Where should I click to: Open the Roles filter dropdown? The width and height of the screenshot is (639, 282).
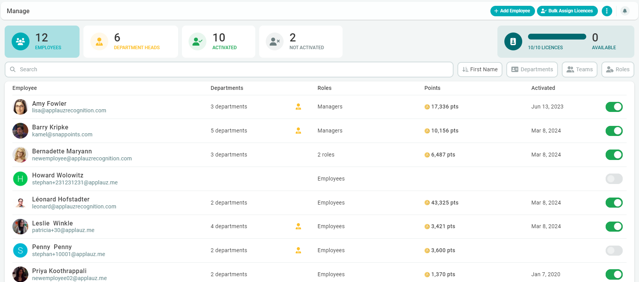click(x=618, y=70)
